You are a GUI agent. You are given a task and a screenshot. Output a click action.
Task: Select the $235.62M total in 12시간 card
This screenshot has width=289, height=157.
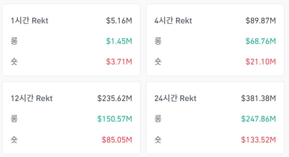point(115,98)
